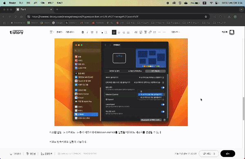
Task: Open the browser home page
Action: tap(21, 17)
